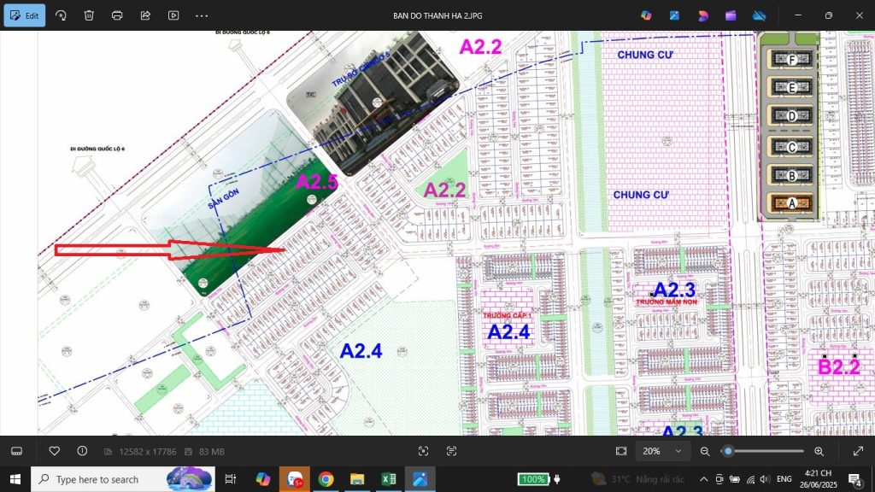Open the three-dot See more menu
Viewport: 875px width, 492px height.
point(202,15)
